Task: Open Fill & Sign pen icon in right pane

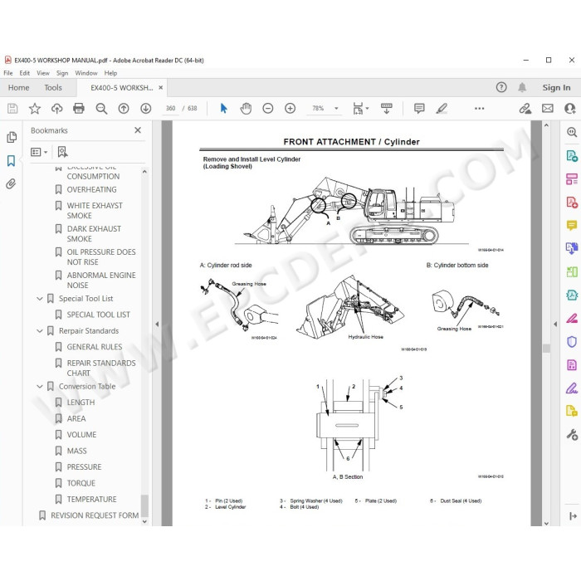Action: pos(572,388)
